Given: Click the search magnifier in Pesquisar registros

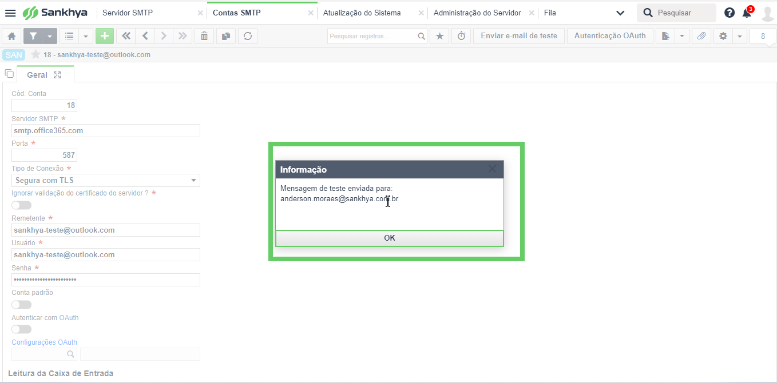Looking at the screenshot, I should [422, 36].
